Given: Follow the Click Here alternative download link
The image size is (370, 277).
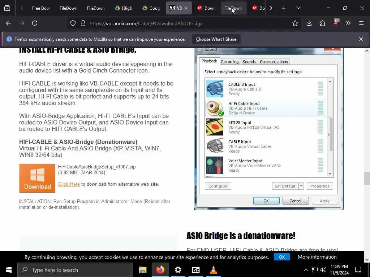Looking at the screenshot, I should [69, 184].
